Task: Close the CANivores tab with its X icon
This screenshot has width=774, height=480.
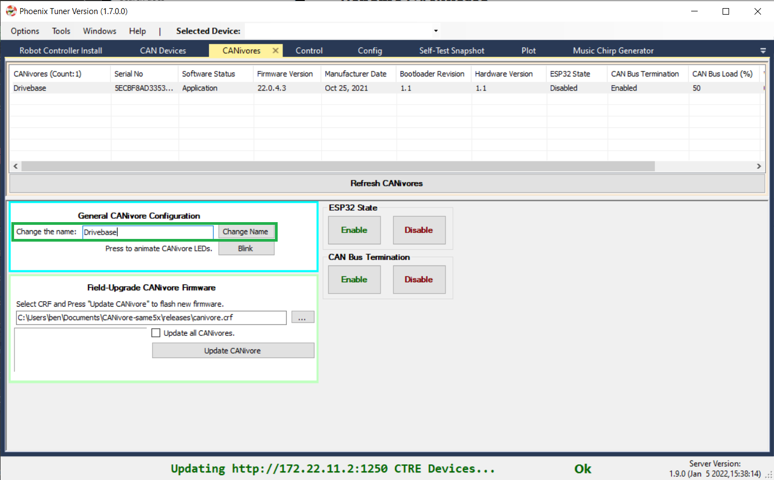Action: click(x=276, y=50)
